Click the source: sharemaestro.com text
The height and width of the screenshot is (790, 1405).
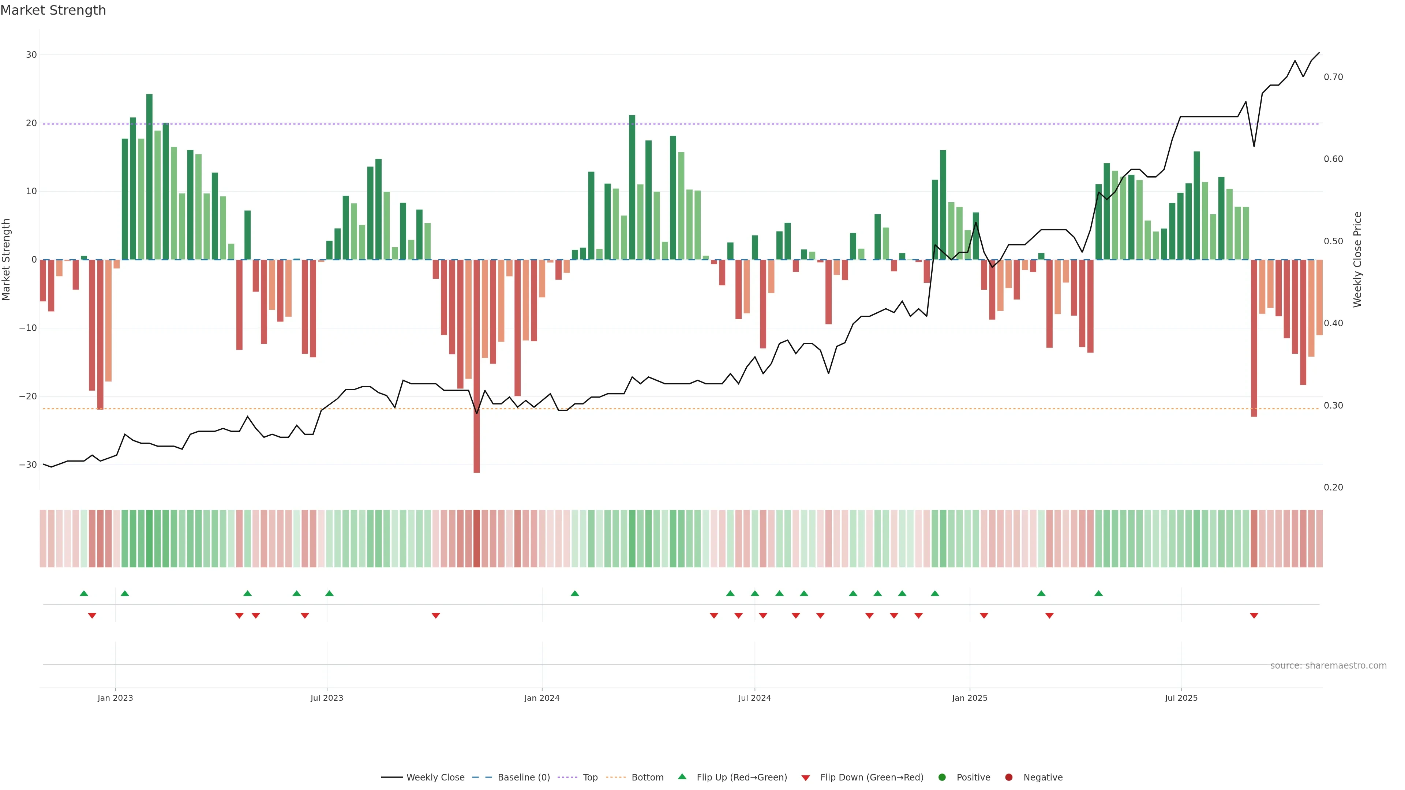[1328, 665]
